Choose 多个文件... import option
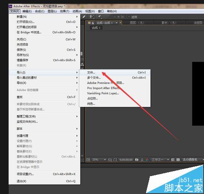Viewport: 204px width, 194px height. coord(115,77)
